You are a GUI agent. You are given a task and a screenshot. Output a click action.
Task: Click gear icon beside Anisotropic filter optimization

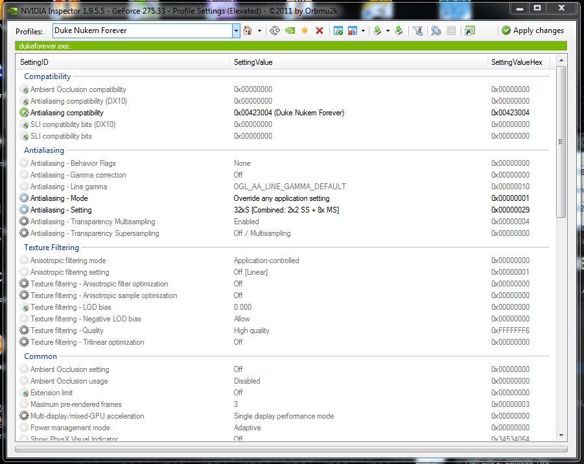coord(24,284)
